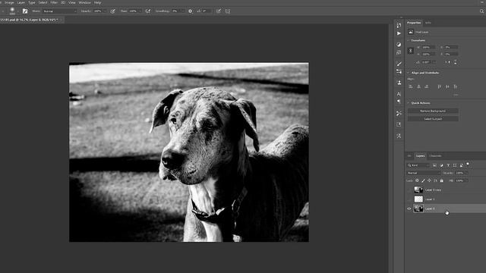The width and height of the screenshot is (486, 273).
Task: Flip layer vertically icon
Action: (x=456, y=62)
